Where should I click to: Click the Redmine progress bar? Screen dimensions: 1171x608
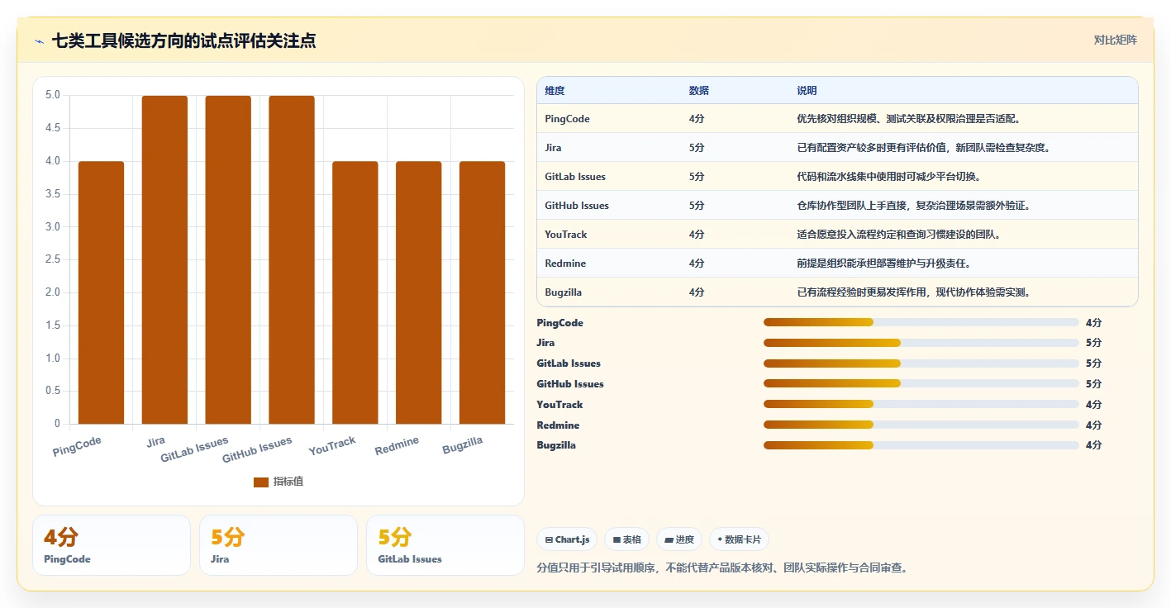[x=921, y=425]
